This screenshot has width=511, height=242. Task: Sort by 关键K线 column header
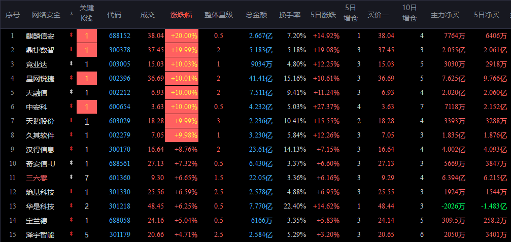[87, 13]
